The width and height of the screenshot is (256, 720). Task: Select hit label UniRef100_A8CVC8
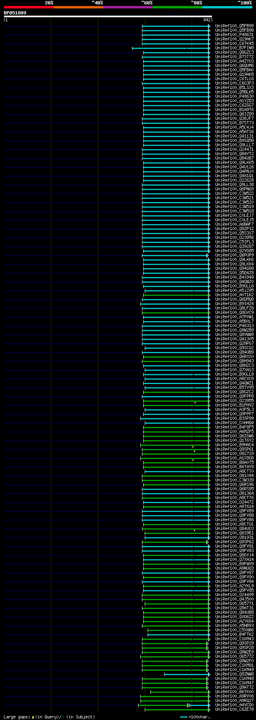click(234, 378)
